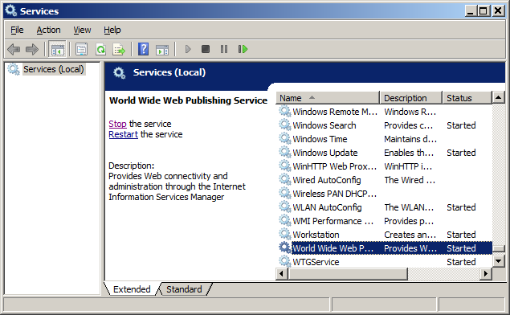
Task: Open the File menu
Action: [17, 30]
